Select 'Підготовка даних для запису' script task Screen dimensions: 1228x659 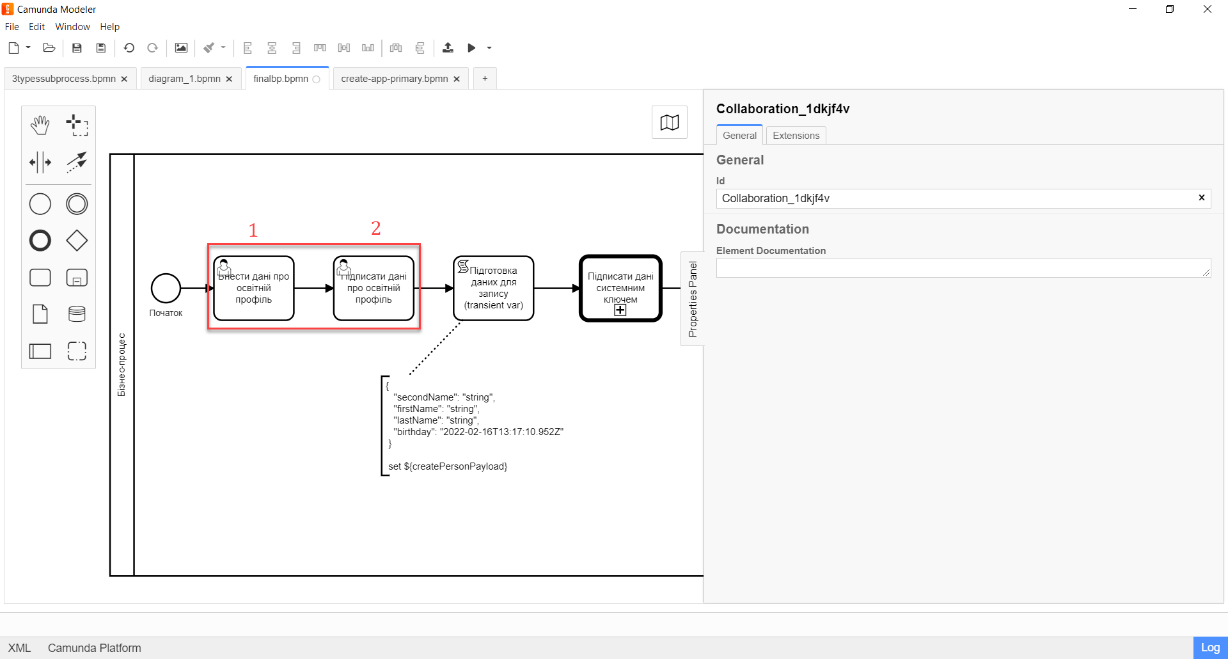pos(494,289)
